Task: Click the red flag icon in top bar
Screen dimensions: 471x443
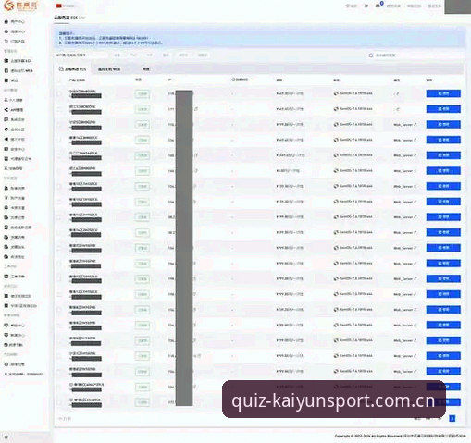Action: point(58,6)
